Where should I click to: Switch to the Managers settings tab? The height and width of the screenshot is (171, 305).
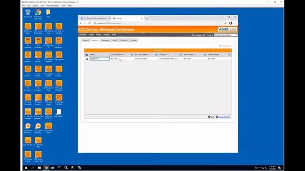point(105,40)
